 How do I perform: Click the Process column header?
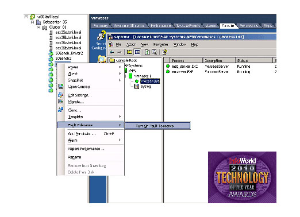186,60
